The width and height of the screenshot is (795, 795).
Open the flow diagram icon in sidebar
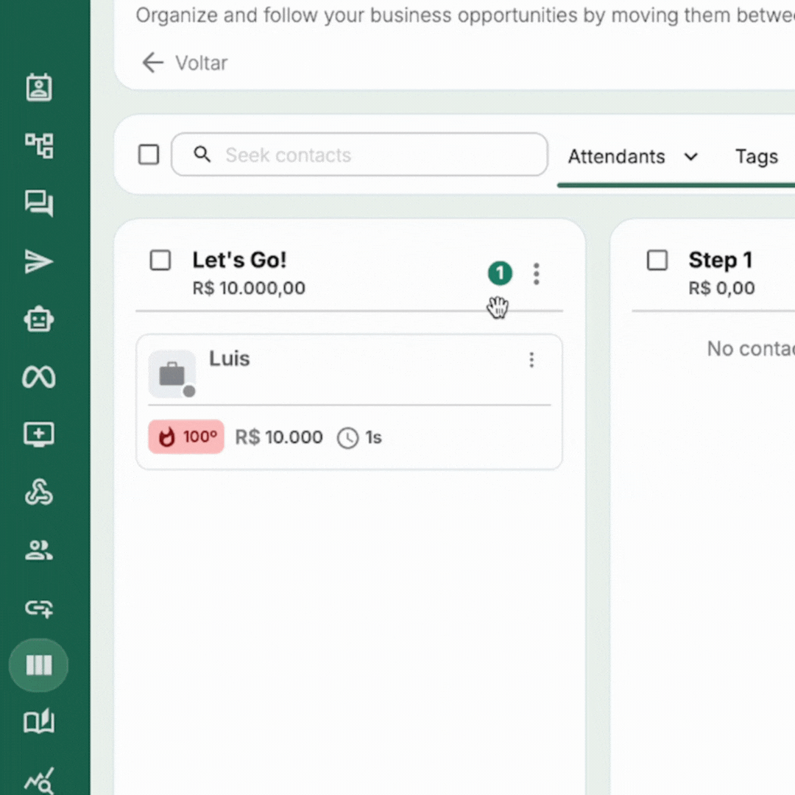39,146
